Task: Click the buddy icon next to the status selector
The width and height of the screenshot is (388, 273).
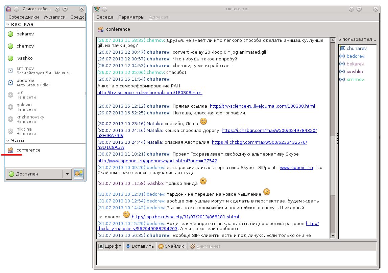Action: point(79,174)
